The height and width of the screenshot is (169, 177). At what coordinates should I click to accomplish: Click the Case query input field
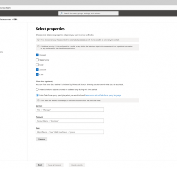pos(70,132)
